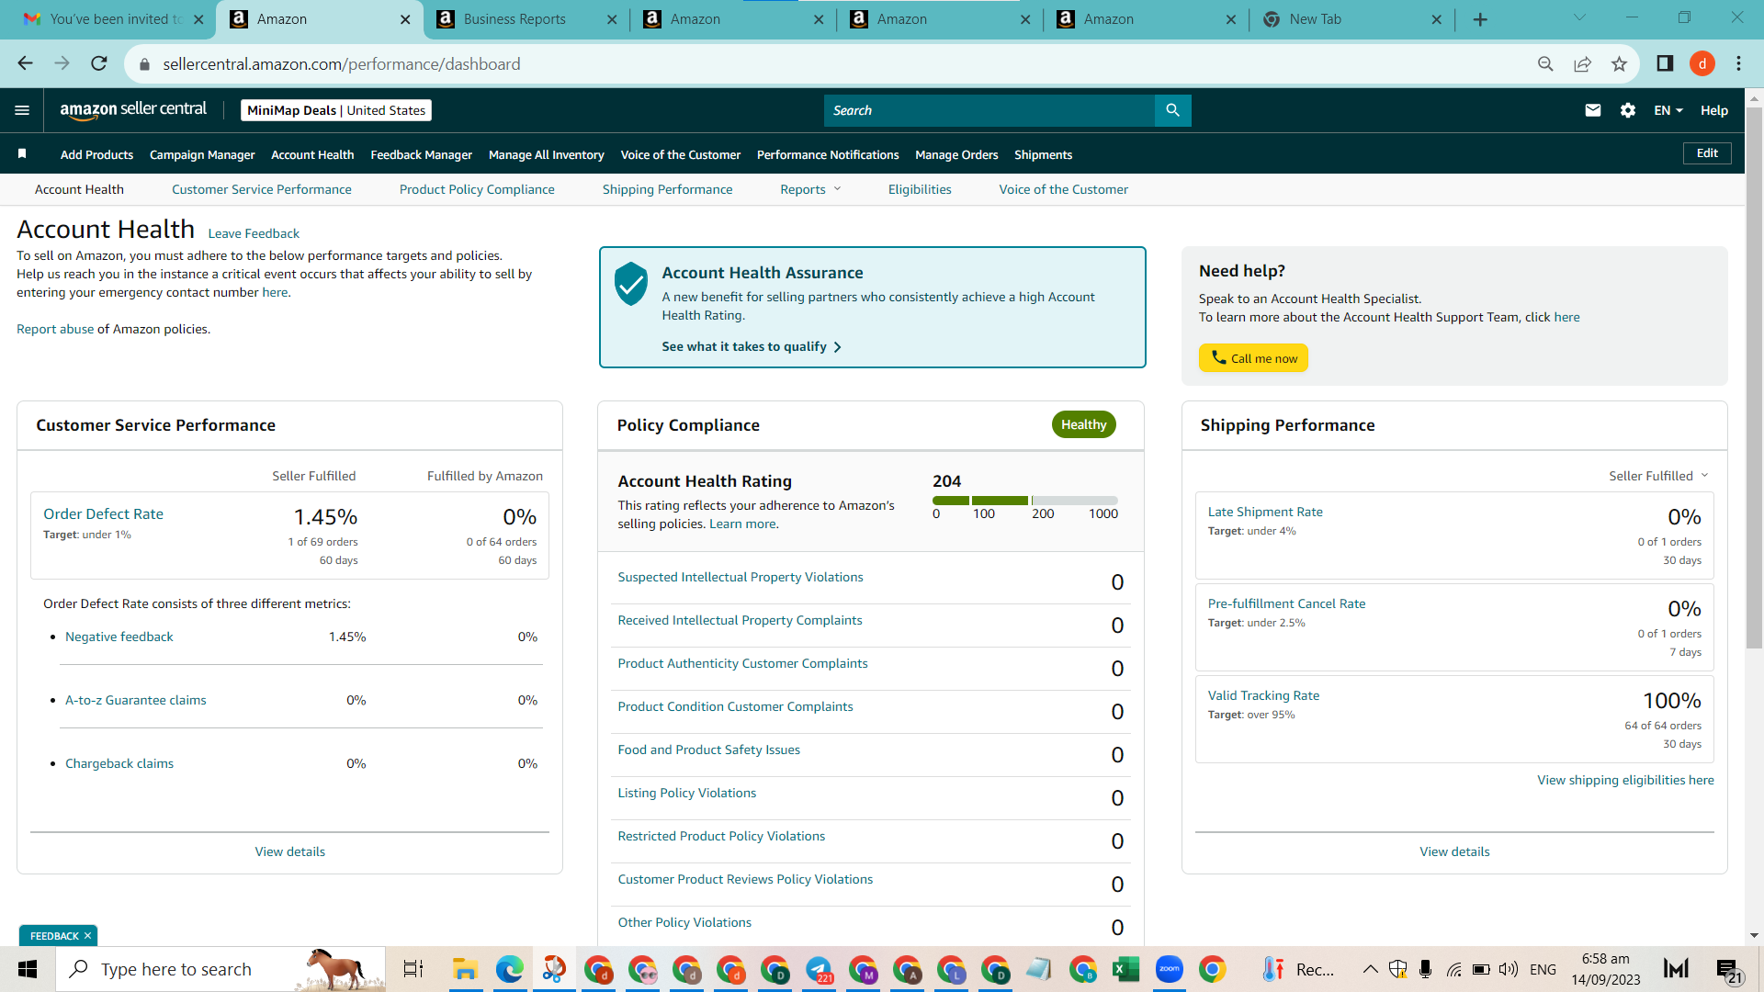Click the Windows taskbar search box

[220, 969]
